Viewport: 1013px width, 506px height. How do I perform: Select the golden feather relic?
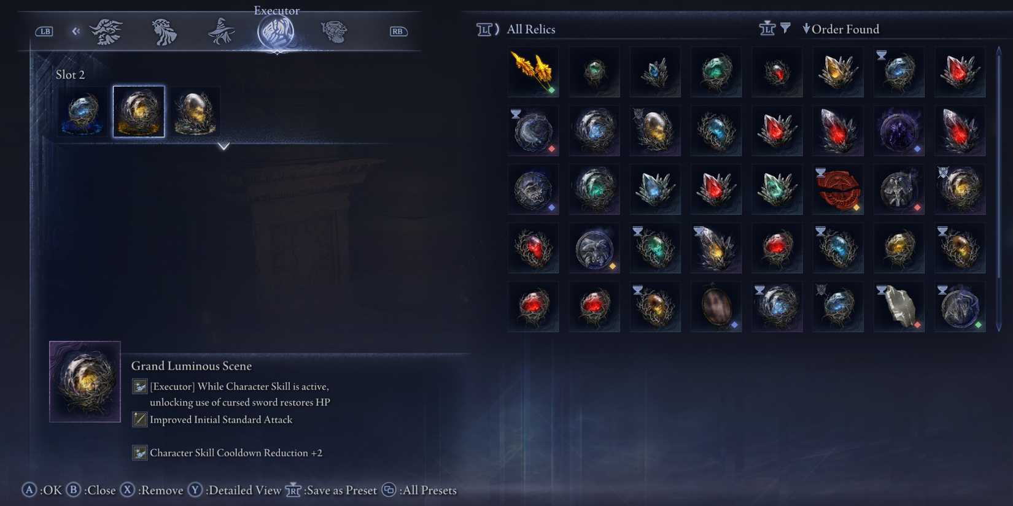[x=533, y=72]
